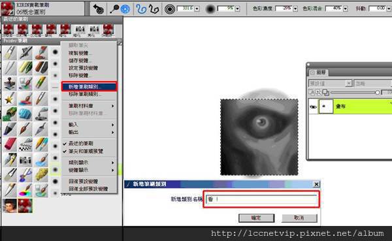Viewport: 392px width, 241px height.
Task: Expand the 變體顯示 submenu
Action: (89, 170)
